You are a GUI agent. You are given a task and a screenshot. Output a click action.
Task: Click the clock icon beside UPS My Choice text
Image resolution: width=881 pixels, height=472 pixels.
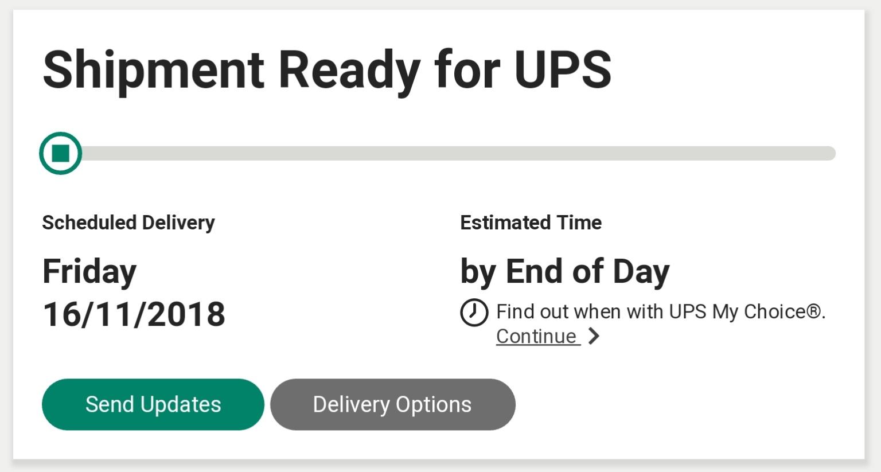[474, 313]
